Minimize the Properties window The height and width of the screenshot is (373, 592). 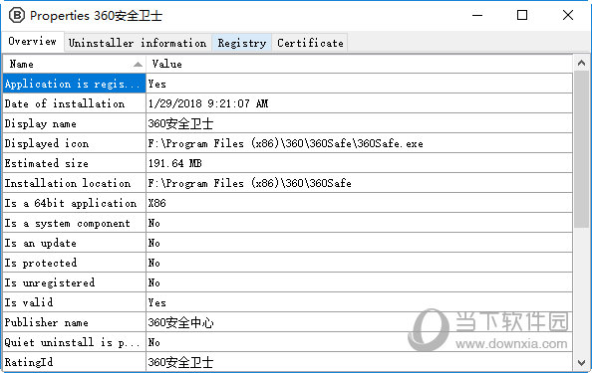tap(477, 16)
